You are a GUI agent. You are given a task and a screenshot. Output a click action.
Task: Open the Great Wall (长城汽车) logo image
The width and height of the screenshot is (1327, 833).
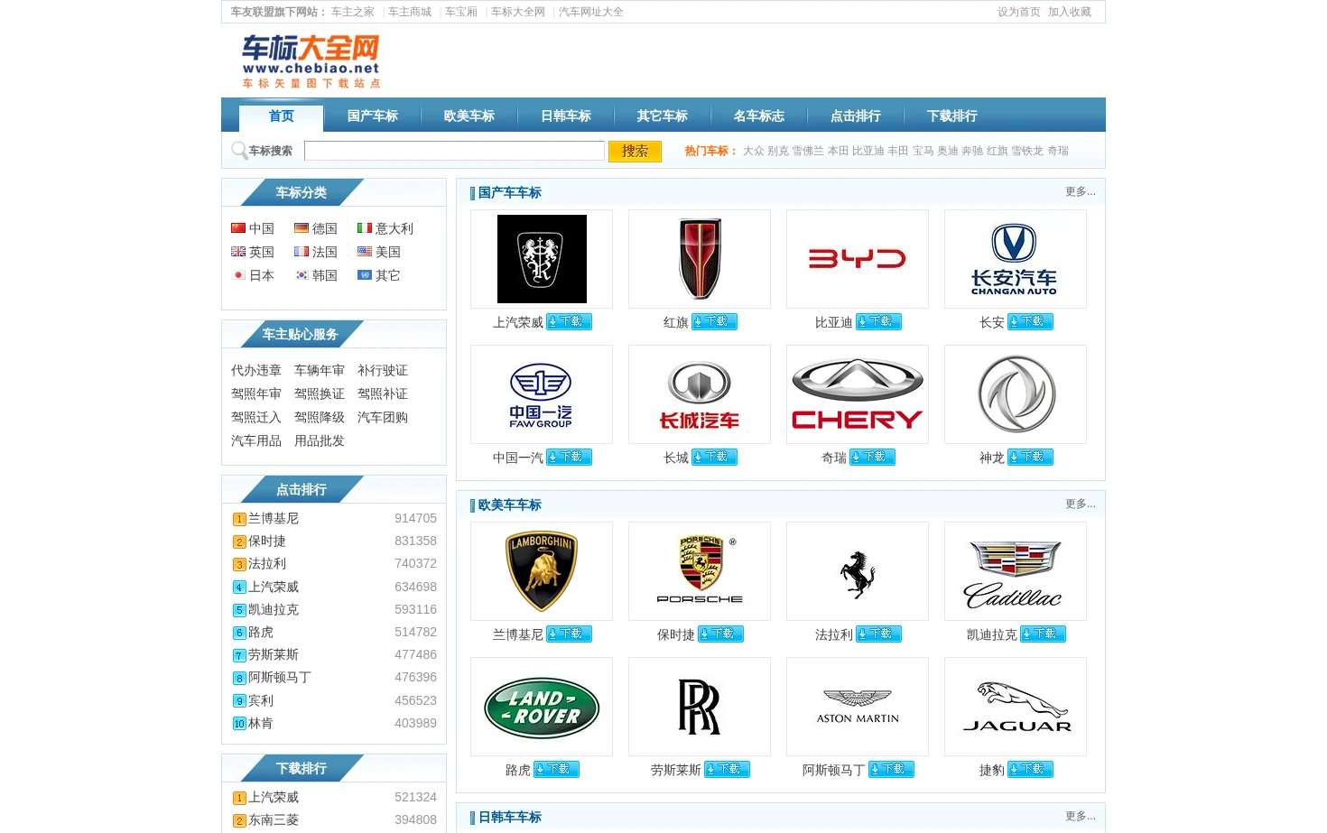[x=700, y=394]
